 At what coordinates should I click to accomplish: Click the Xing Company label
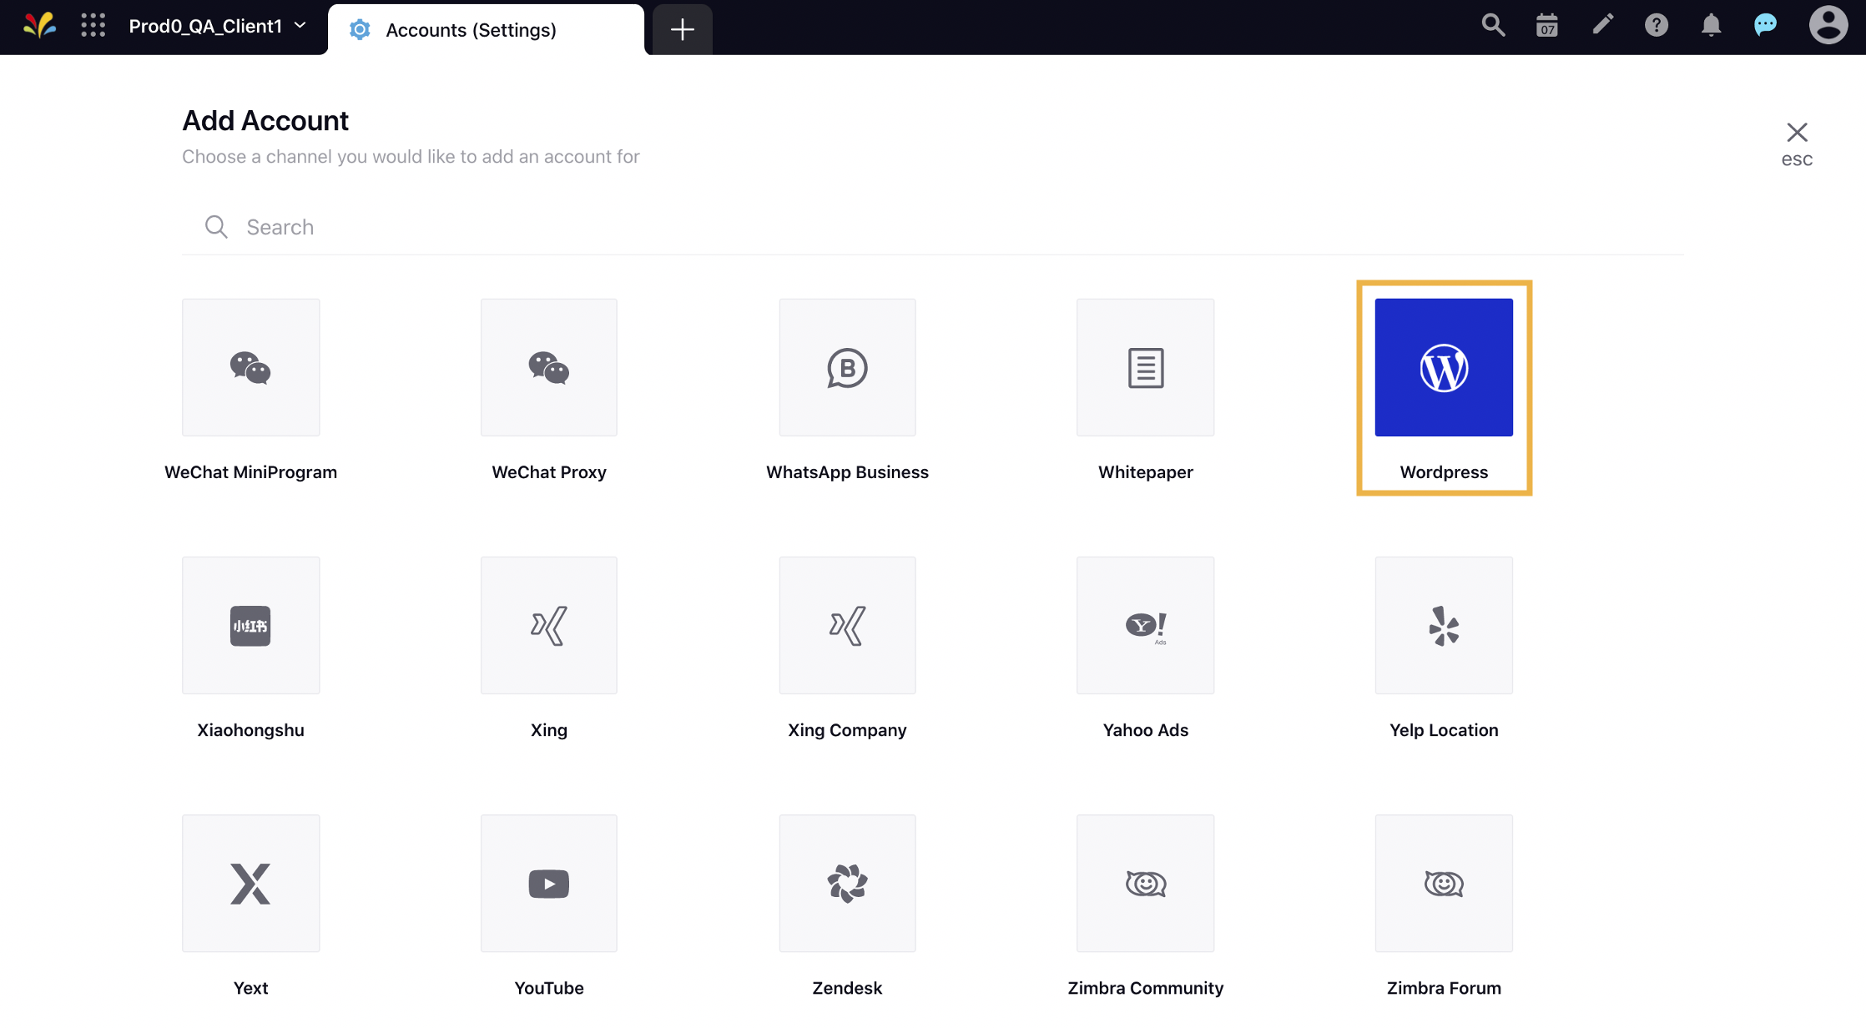pyautogui.click(x=847, y=730)
